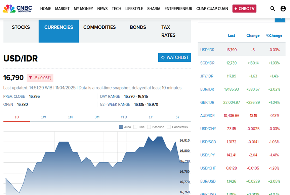
Task: Open search with the magnifier icon
Action: tap(273, 9)
